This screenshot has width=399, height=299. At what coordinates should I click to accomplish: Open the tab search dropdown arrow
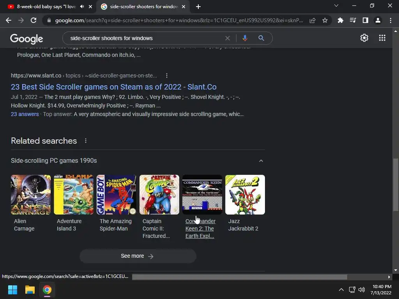[336, 5]
